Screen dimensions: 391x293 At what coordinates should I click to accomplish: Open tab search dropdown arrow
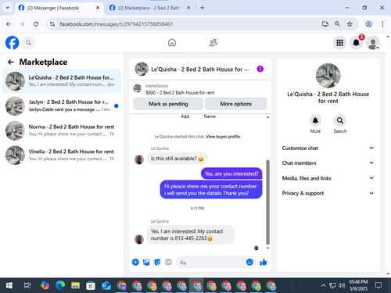pyautogui.click(x=8, y=8)
